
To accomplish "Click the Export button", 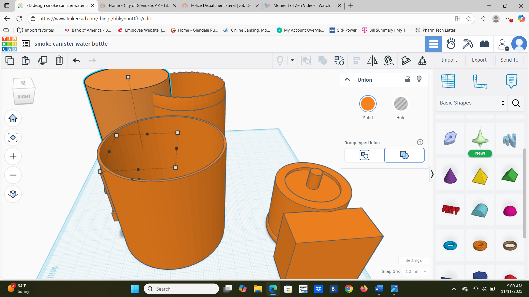I will coord(479,60).
